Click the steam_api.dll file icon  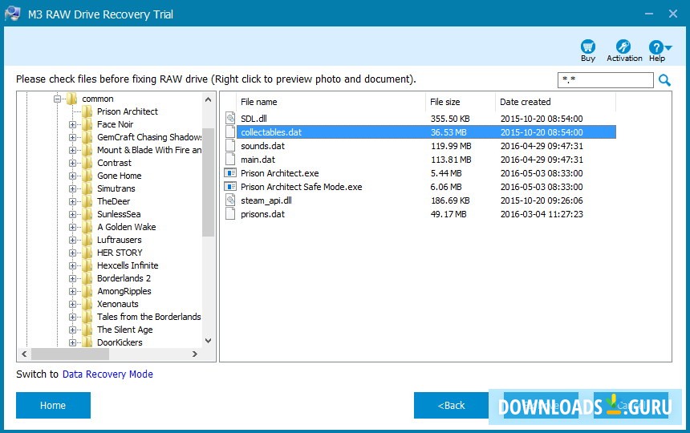tap(230, 200)
